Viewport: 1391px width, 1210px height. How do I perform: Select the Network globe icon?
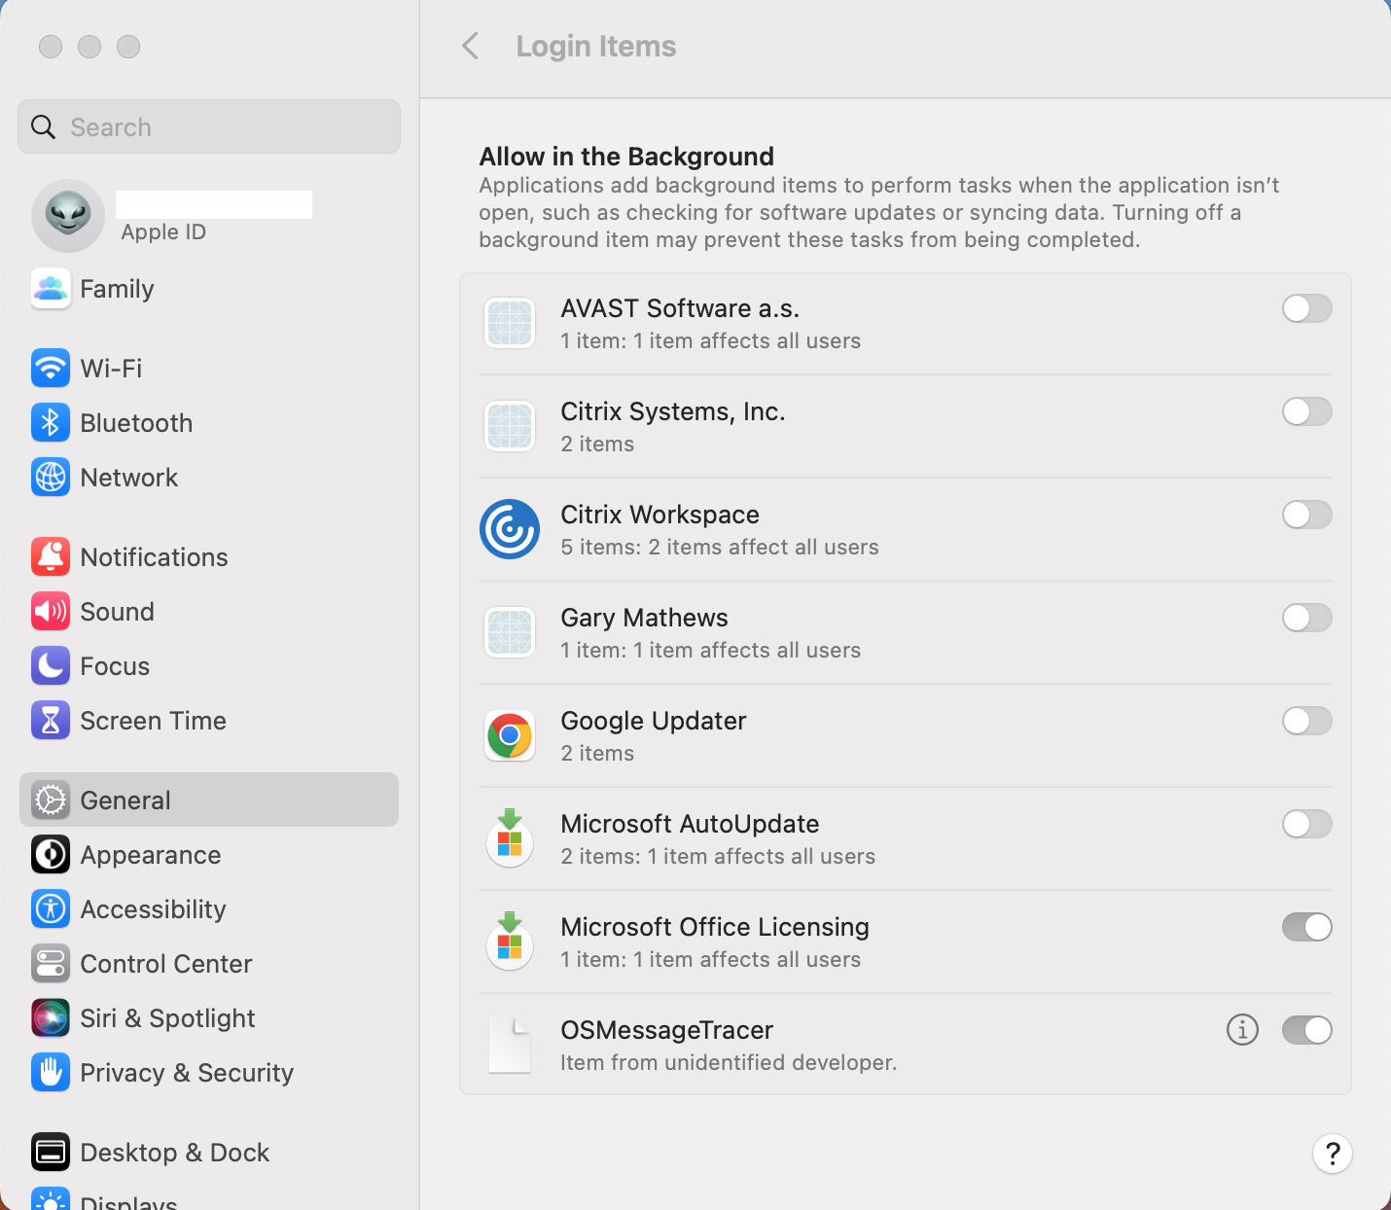[x=51, y=478]
